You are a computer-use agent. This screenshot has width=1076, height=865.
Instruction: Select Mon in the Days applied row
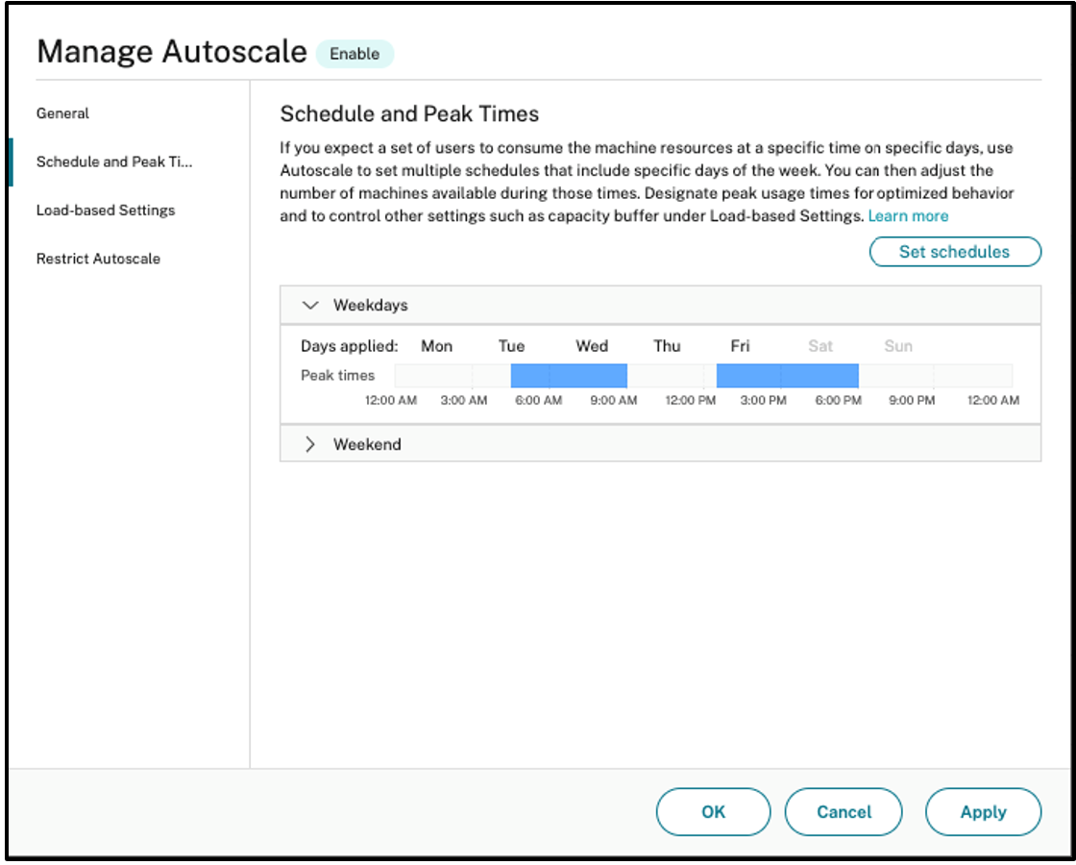click(x=437, y=346)
